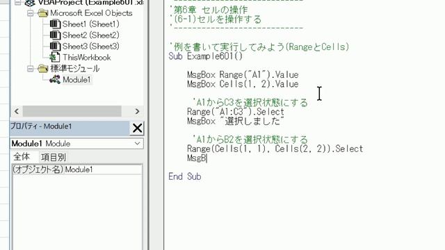Collapse the 標準モジュール tree node
This screenshot has height=250, width=445.
pos(30,69)
